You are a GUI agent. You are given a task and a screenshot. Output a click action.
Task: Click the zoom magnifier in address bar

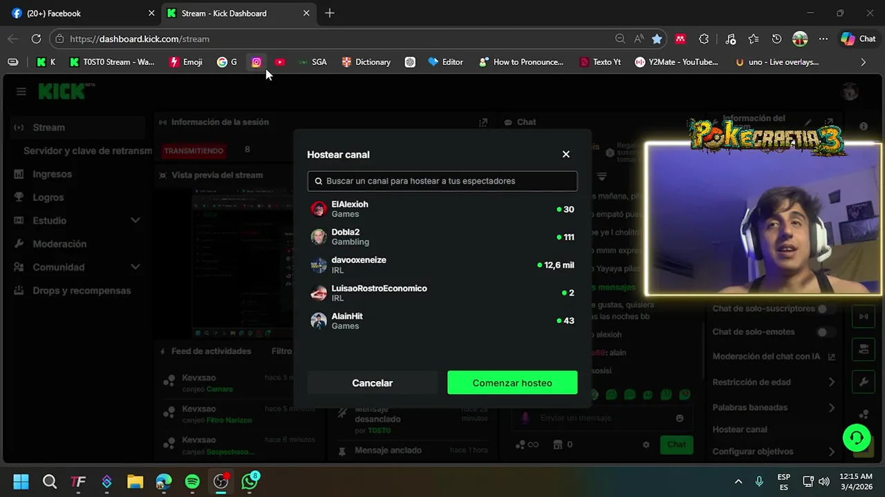point(620,39)
